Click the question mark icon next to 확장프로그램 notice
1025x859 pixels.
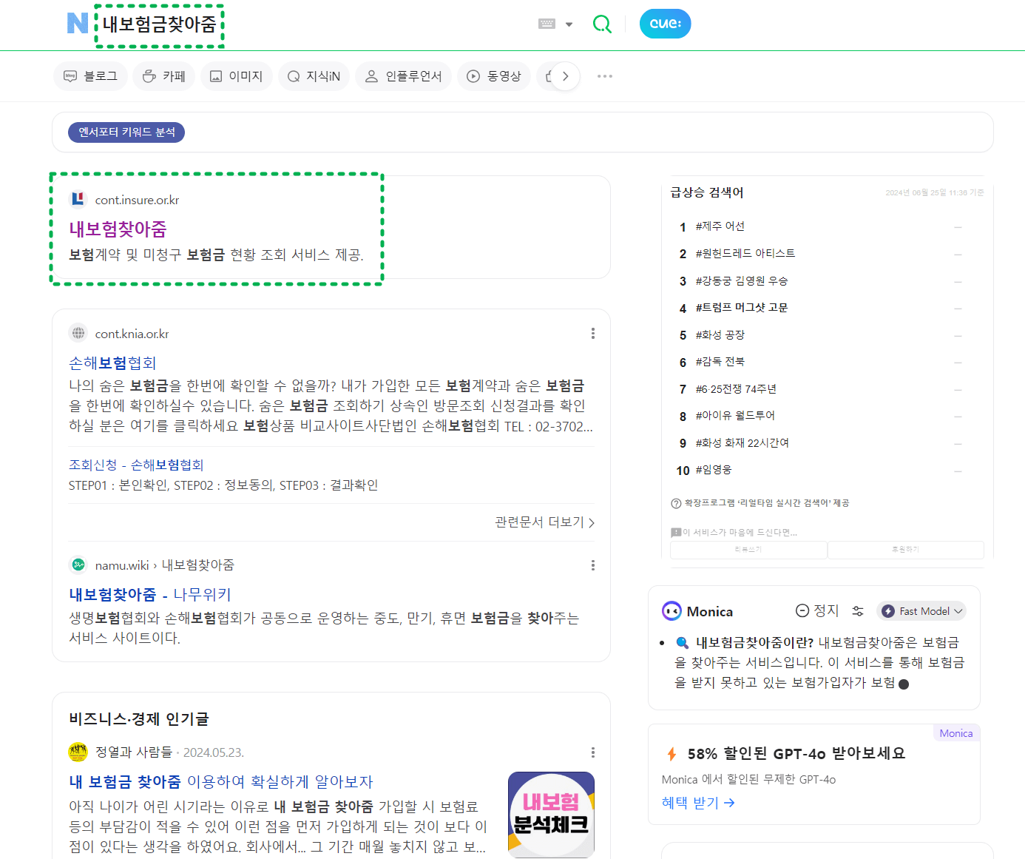675,503
